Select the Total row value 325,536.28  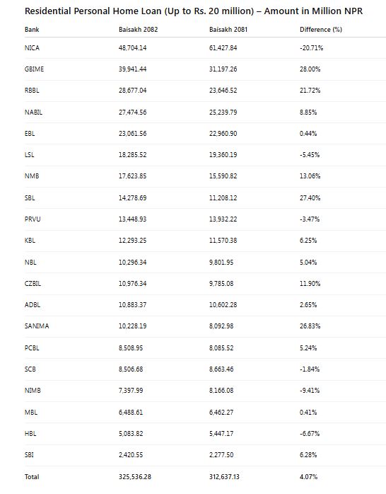point(134,477)
